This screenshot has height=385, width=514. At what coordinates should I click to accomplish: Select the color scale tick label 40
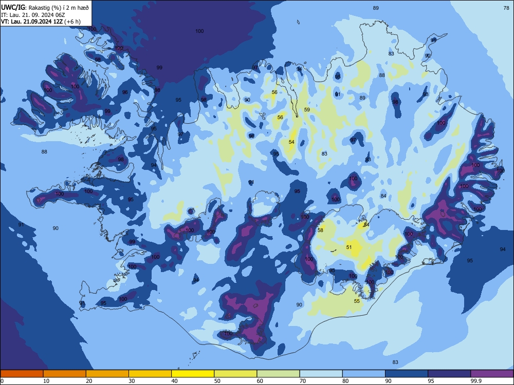click(x=174, y=381)
